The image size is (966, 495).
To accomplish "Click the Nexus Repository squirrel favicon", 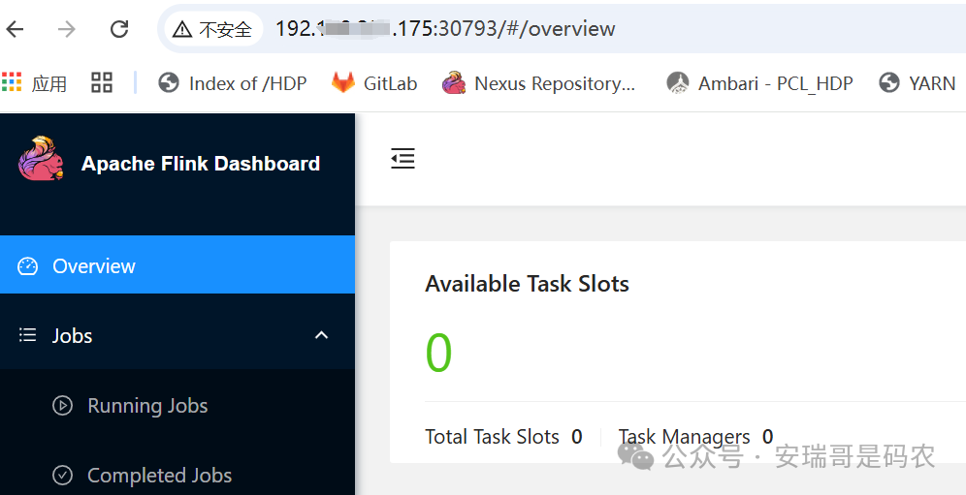I will click(454, 82).
